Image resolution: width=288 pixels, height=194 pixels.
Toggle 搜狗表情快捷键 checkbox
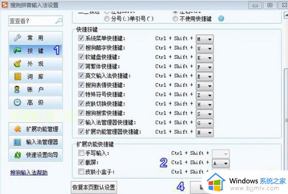(x=81, y=85)
